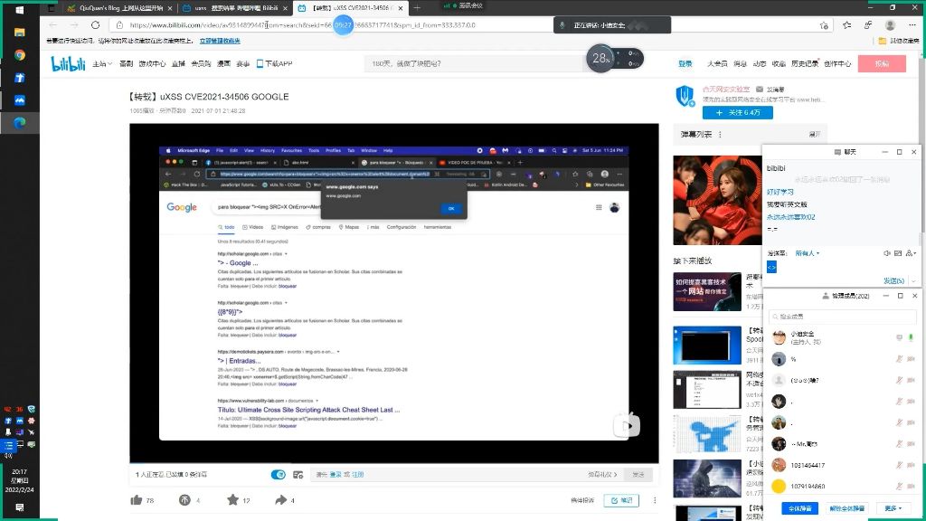
Task: Focus the browser address bar
Action: click(x=469, y=25)
